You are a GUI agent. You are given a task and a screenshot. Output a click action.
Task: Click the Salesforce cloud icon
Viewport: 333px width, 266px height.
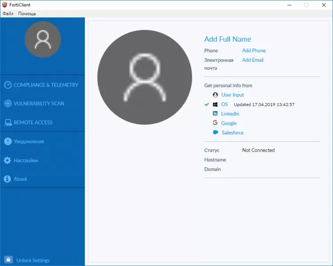[215, 133]
